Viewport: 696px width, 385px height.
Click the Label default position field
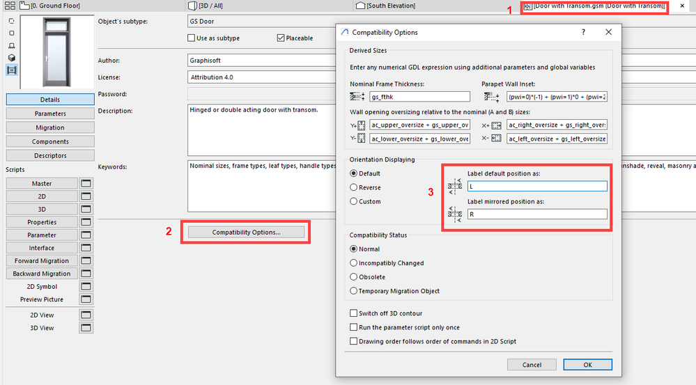[x=536, y=186]
